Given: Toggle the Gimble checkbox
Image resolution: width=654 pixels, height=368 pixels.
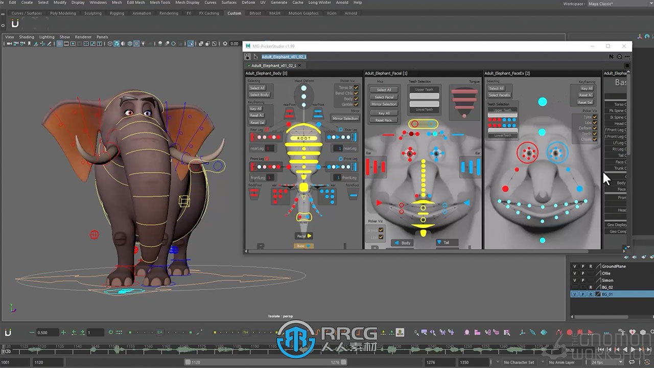Looking at the screenshot, I should (x=356, y=104).
